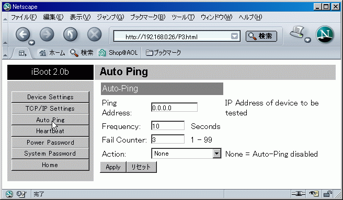Open Back button history dropdown arrow
The width and height of the screenshot is (343, 200).
tap(32, 42)
